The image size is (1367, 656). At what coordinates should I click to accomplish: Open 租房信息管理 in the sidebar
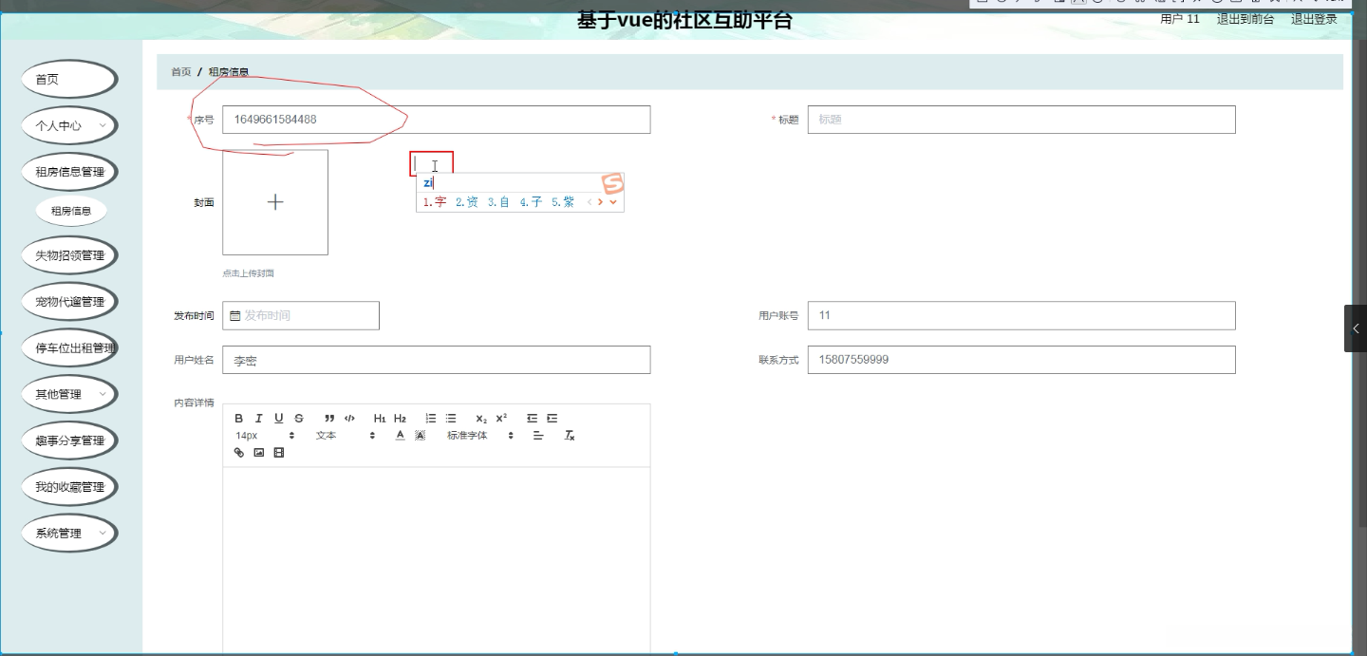tap(69, 172)
